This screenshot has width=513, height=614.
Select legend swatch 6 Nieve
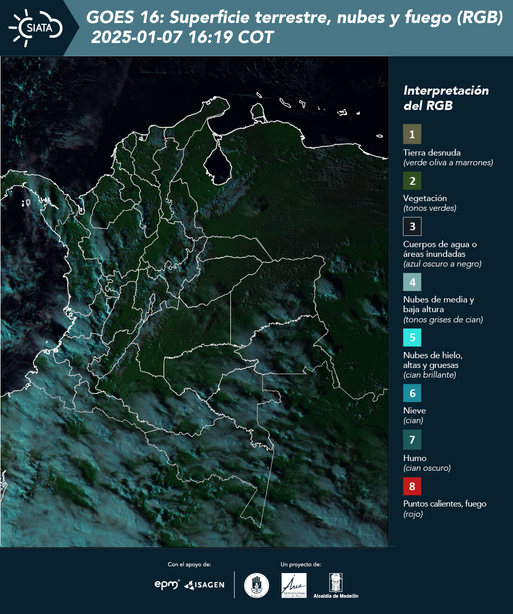point(412,393)
